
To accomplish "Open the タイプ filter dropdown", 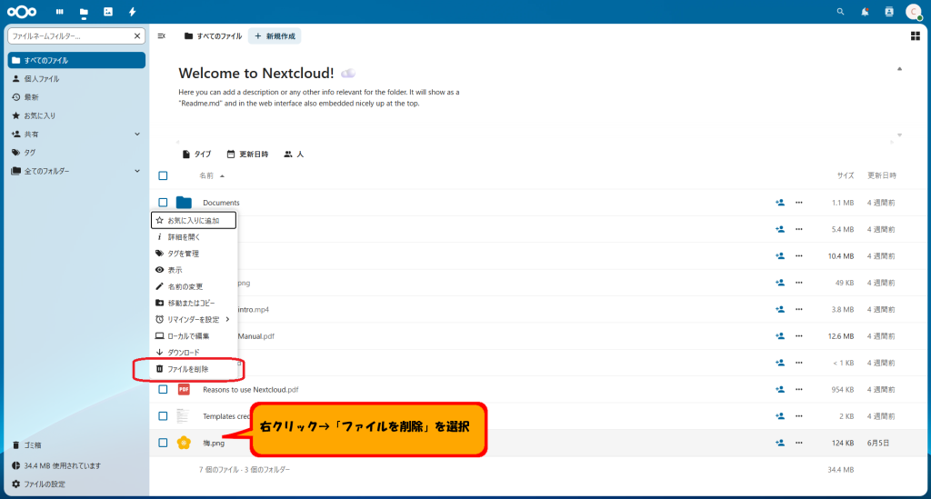I will pos(196,155).
